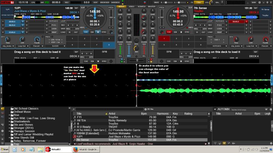
Task: Open the SANDBOX option in top bar
Action: (x=115, y=2)
